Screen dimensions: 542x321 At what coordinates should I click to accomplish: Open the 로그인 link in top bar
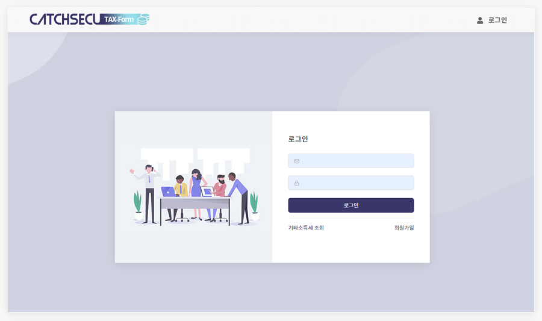point(497,20)
